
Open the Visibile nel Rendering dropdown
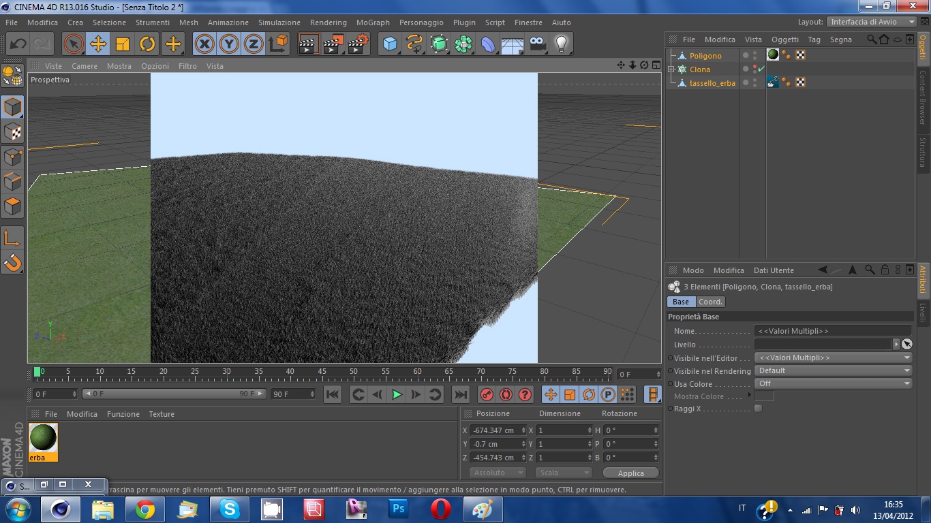tap(833, 370)
